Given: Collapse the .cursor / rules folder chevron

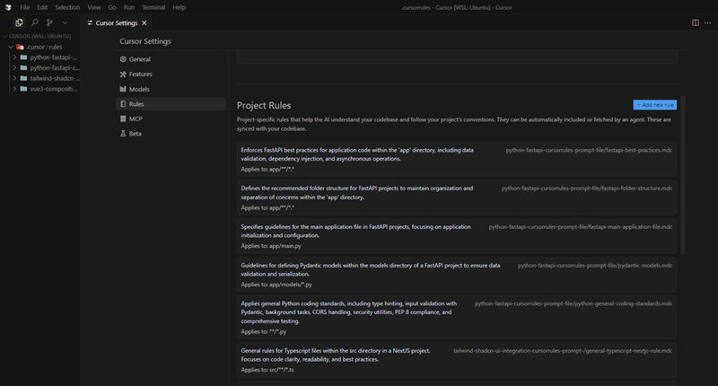Looking at the screenshot, I should pyautogui.click(x=11, y=47).
